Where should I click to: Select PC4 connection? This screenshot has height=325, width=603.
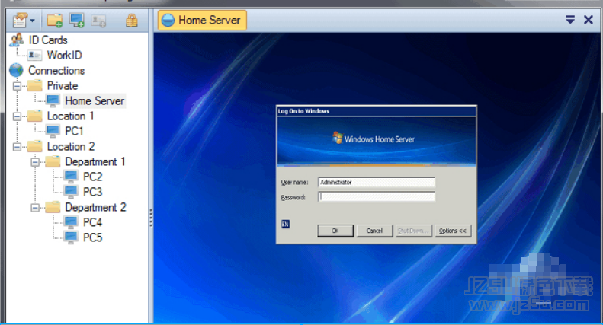[x=93, y=222]
